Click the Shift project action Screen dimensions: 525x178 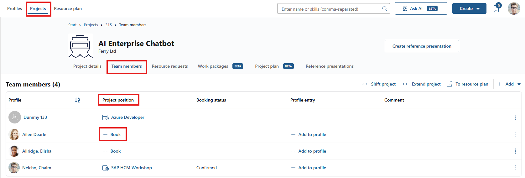click(x=379, y=84)
